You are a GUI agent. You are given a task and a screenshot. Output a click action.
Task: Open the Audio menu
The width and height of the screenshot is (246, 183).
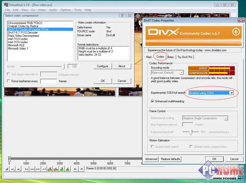tap(53, 10)
